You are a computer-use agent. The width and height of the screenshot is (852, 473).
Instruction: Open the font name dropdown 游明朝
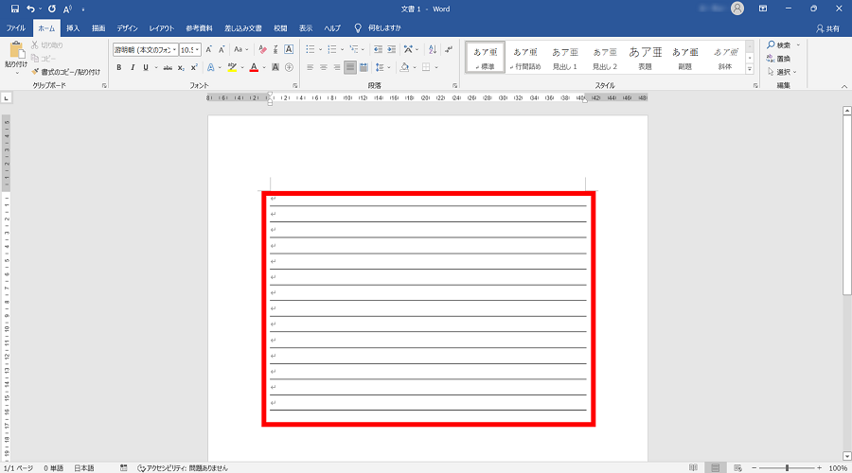coord(145,49)
